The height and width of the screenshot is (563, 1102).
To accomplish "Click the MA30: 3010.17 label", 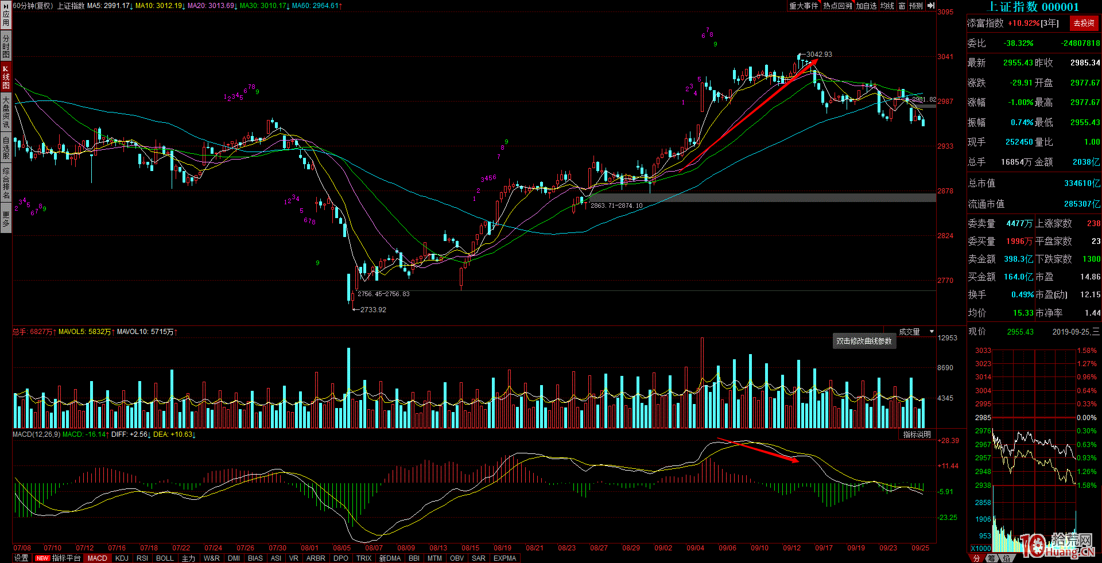I will [x=265, y=6].
